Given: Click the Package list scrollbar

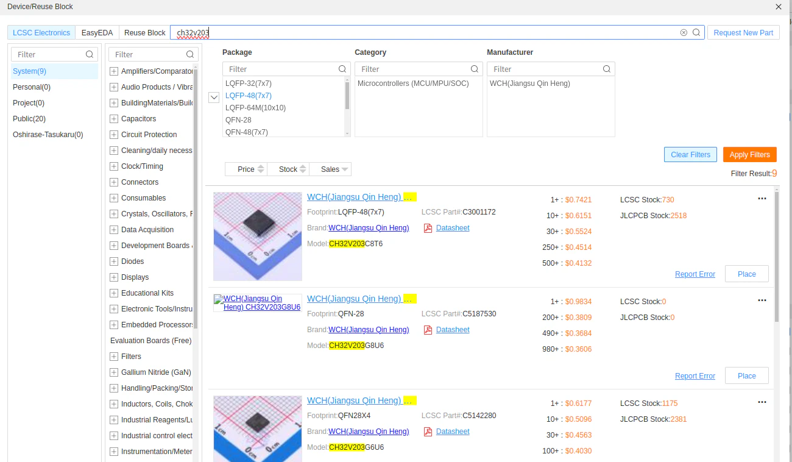Looking at the screenshot, I should [347, 95].
